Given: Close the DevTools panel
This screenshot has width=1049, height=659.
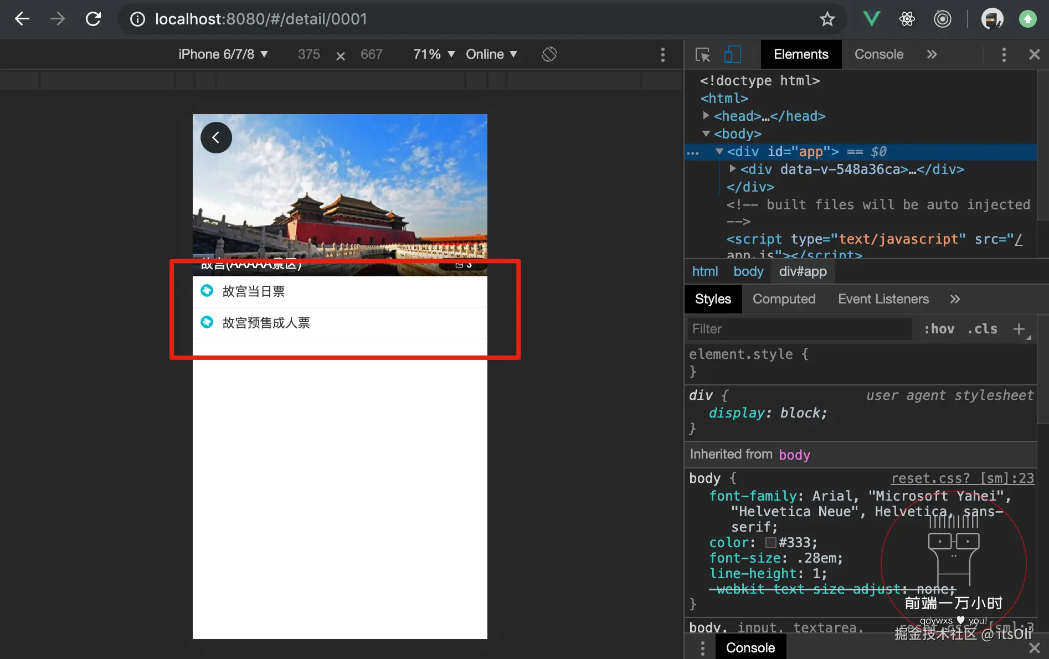Looking at the screenshot, I should coord(1034,54).
